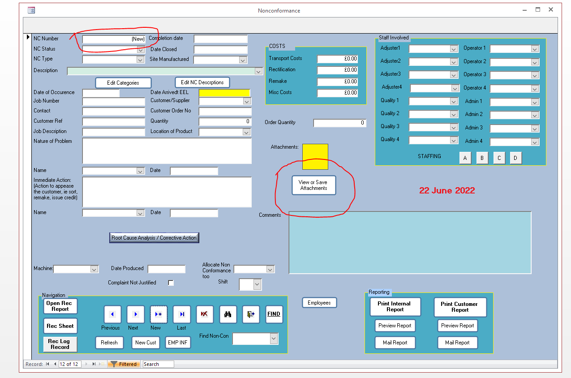The height and width of the screenshot is (378, 571).
Task: Click yellow Date Arrived EEL field
Action: (224, 93)
